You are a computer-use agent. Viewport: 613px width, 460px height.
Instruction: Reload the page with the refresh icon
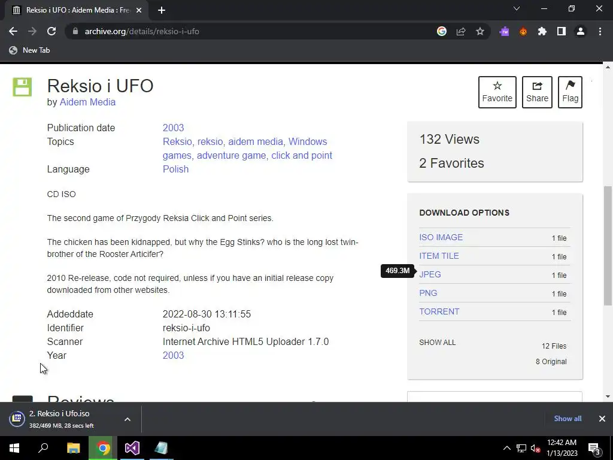pos(51,31)
